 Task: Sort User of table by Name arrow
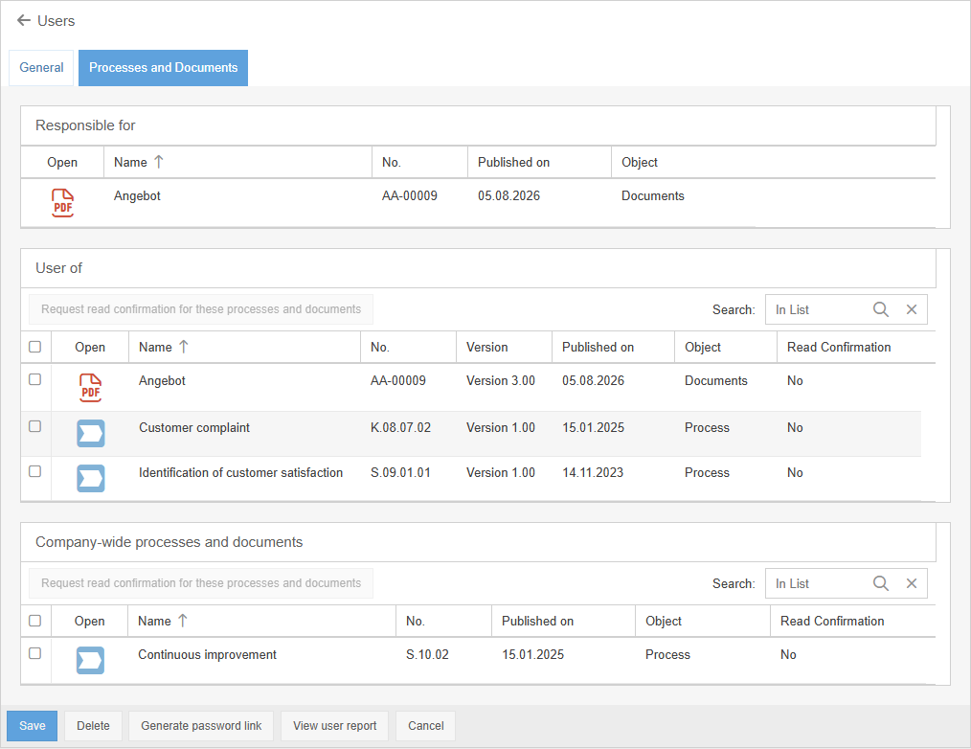coord(183,347)
